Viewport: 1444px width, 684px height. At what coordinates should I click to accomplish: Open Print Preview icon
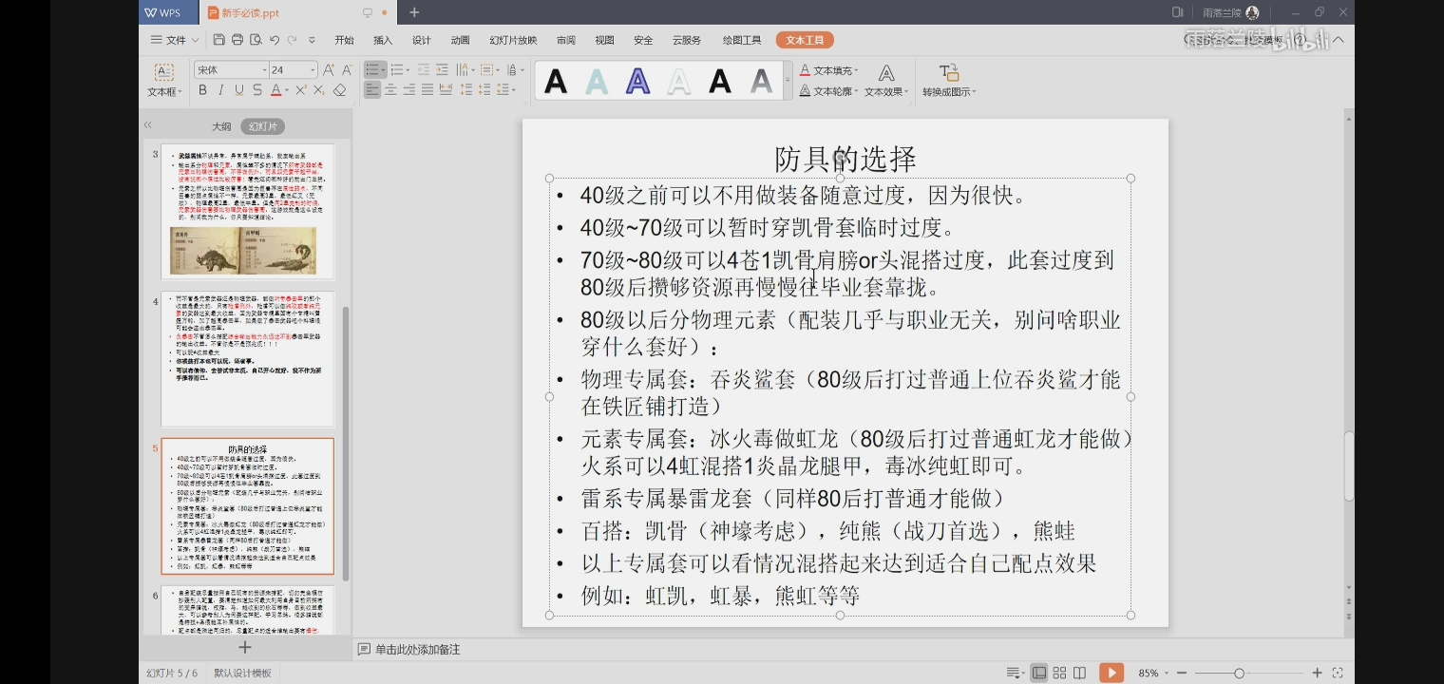tap(256, 40)
